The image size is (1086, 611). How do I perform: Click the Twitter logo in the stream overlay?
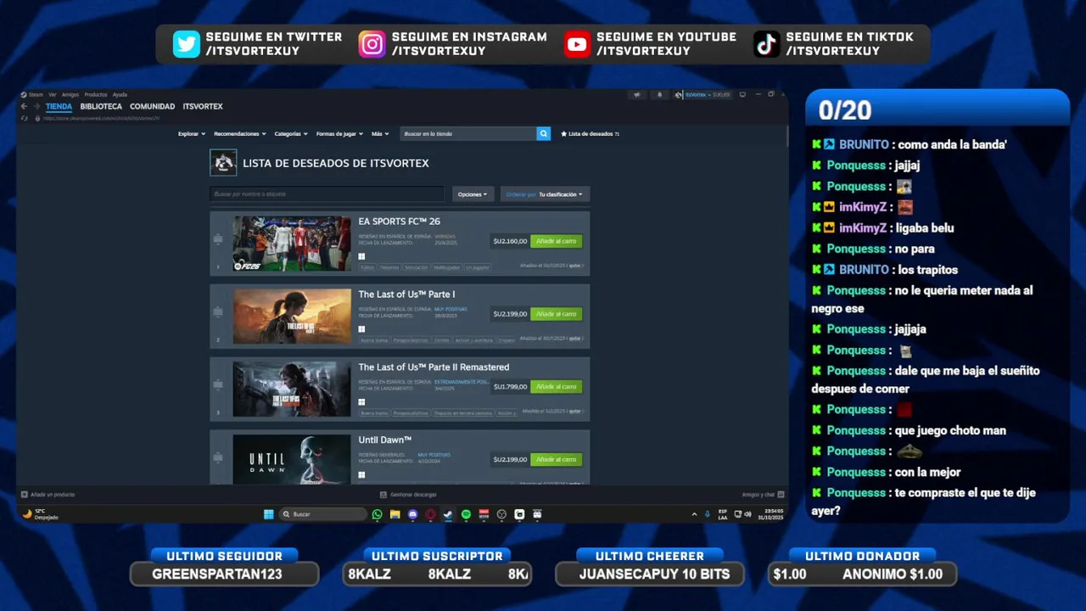click(x=187, y=43)
